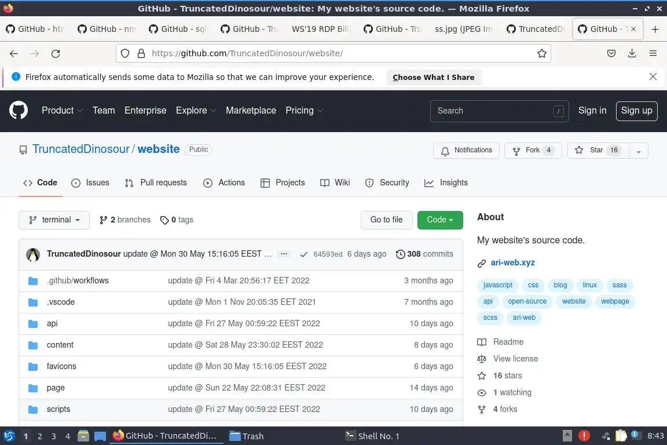Dismiss the Firefox data notification bar
667x445 pixels.
[653, 76]
